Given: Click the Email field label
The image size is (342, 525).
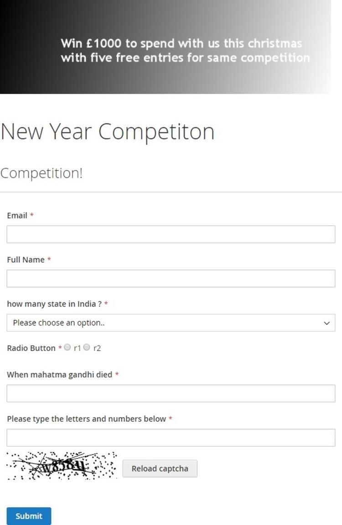Looking at the screenshot, I should [x=17, y=215].
